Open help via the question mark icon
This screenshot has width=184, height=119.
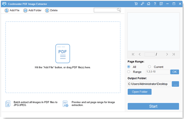[155, 4]
